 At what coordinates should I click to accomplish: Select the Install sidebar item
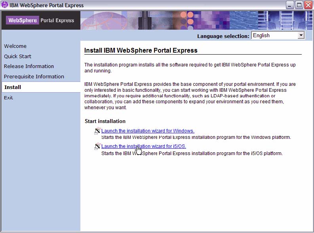41,87
